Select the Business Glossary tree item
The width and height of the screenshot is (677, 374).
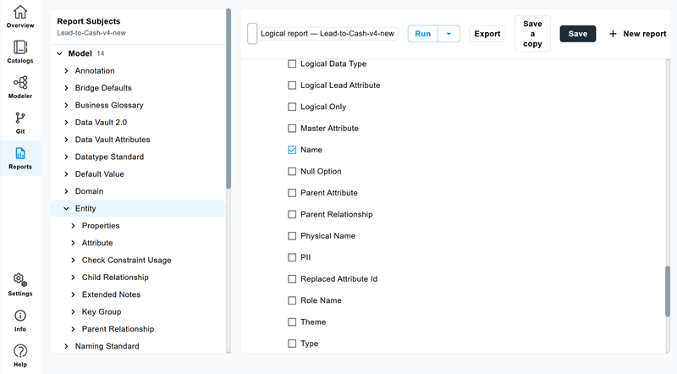pos(109,106)
